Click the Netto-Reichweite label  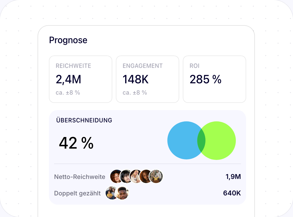(x=80, y=177)
